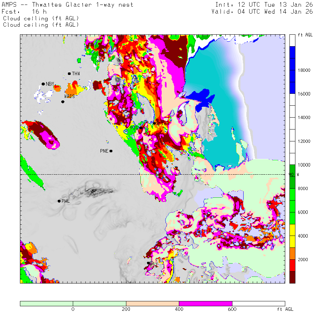Click the bright green 6000 ft legend swatch
The image size is (315, 315).
point(293,212)
